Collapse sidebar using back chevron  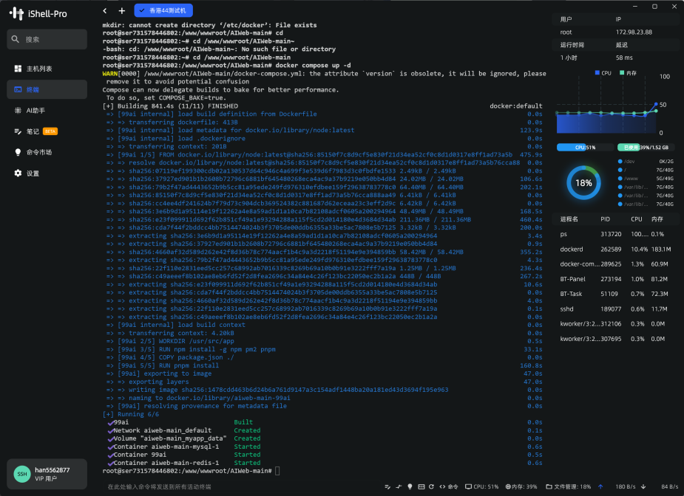105,10
